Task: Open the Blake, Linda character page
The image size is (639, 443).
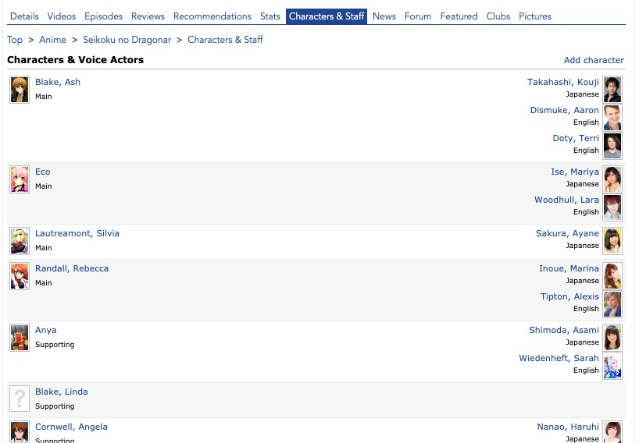Action: 61,392
